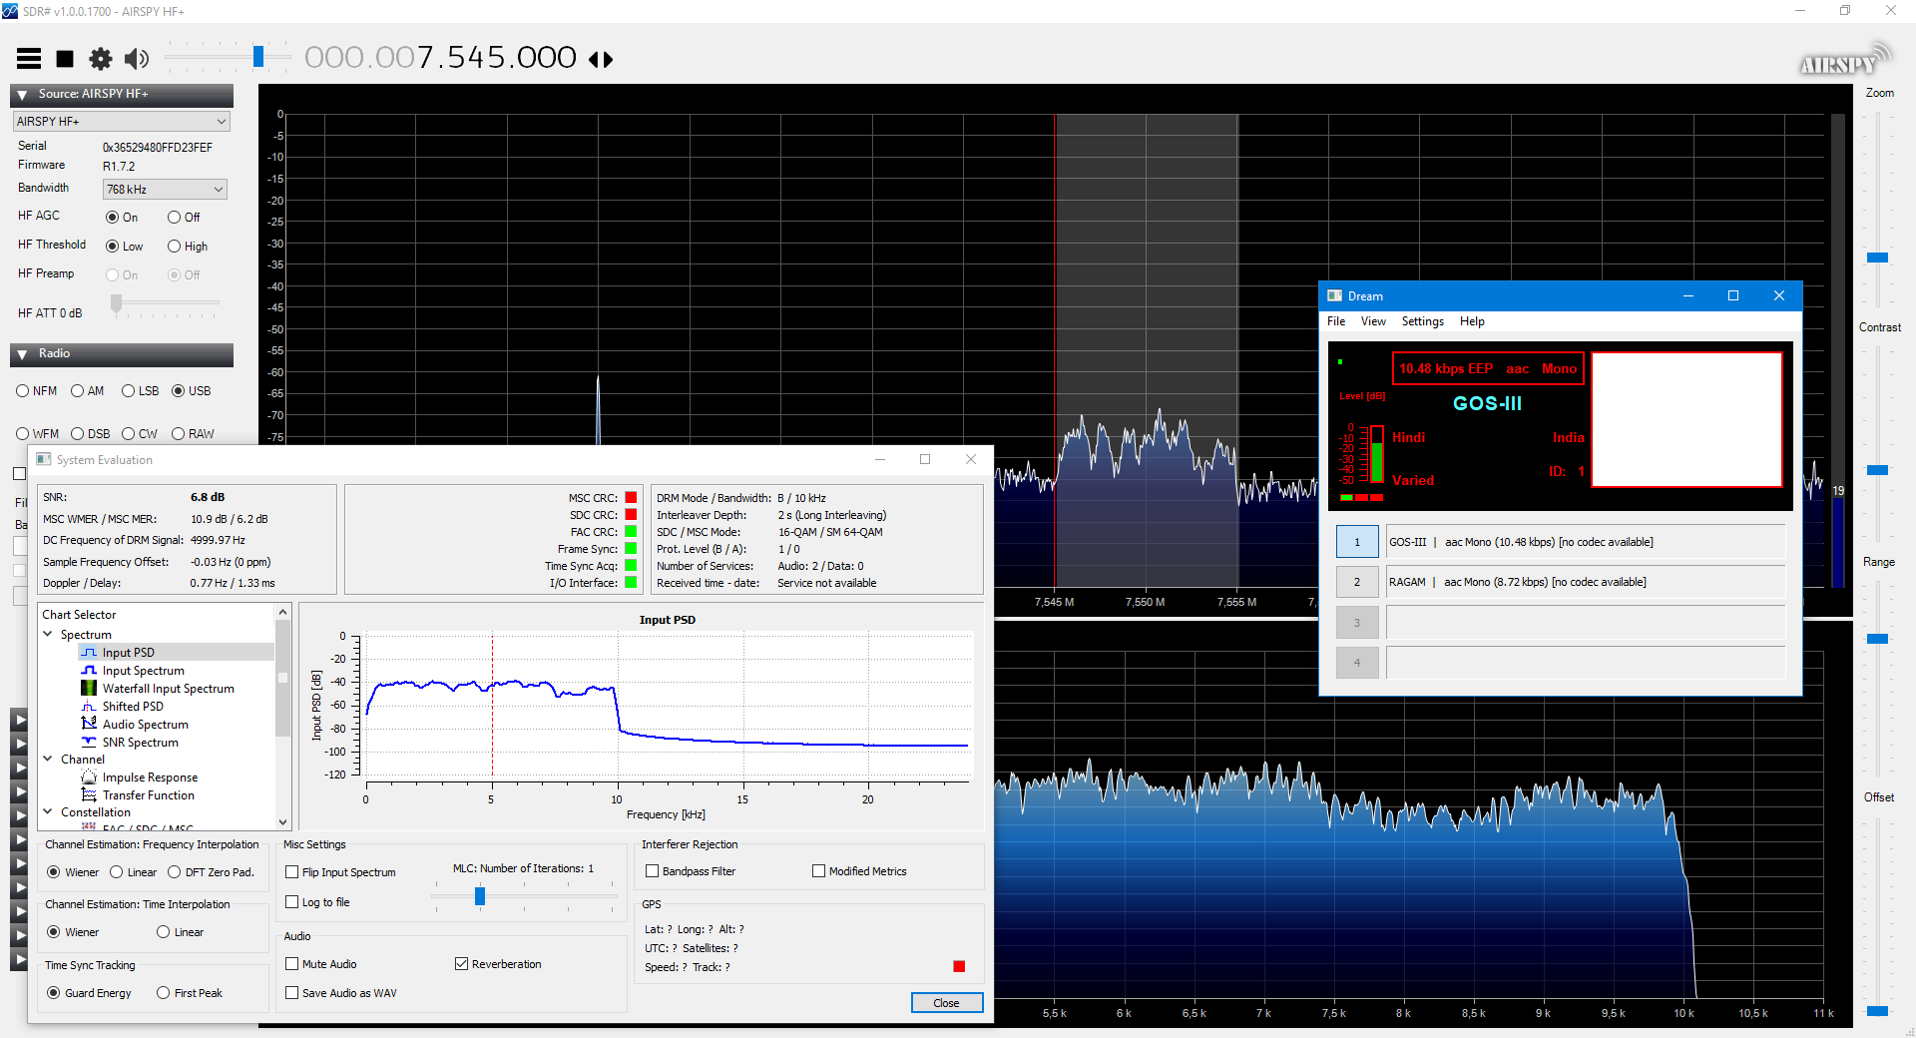Mute audio via speaker icon
The width and height of the screenshot is (1916, 1038).
(137, 59)
